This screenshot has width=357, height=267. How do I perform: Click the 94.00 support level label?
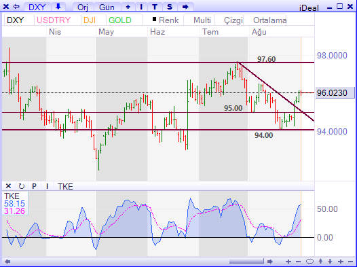pyautogui.click(x=263, y=135)
